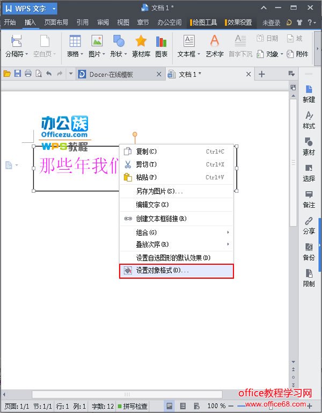Insert 日期 date field
Image resolution: width=322 pixels, height=413 pixels.
(267, 39)
